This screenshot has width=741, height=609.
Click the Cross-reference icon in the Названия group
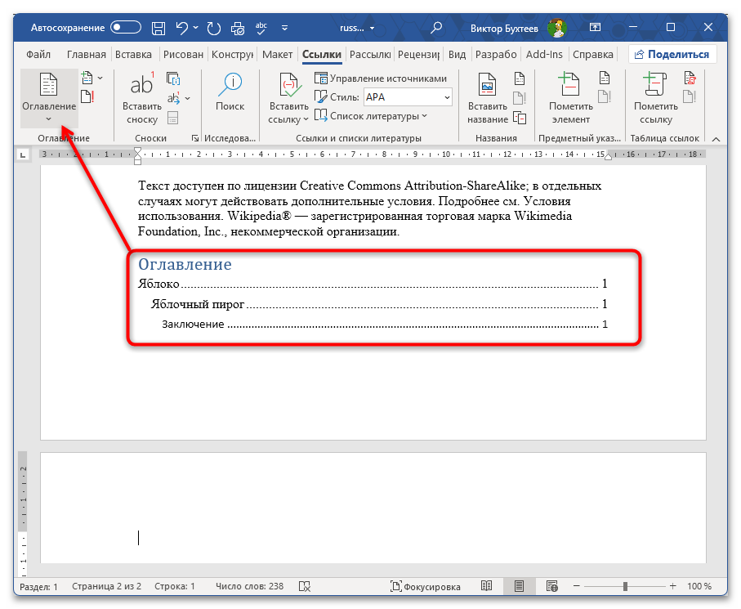click(x=520, y=117)
